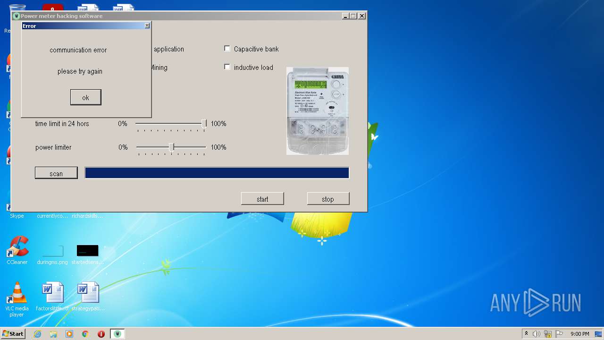Click the ok button in Error dialog

click(x=85, y=97)
